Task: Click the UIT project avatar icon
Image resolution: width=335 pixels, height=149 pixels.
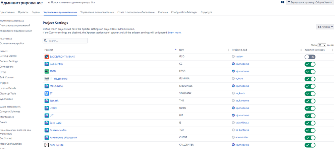Action: [47, 116]
